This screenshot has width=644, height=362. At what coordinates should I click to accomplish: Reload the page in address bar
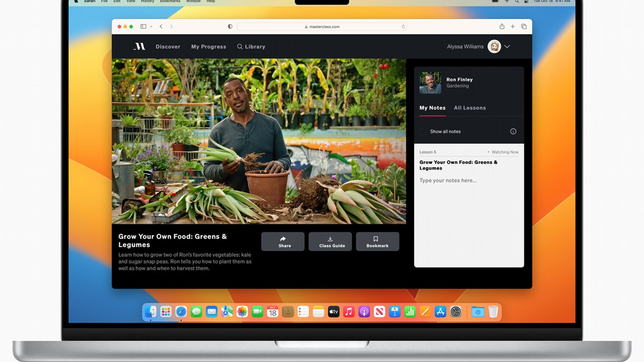[x=403, y=27]
